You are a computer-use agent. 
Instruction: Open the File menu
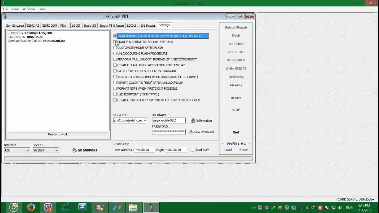(5, 9)
